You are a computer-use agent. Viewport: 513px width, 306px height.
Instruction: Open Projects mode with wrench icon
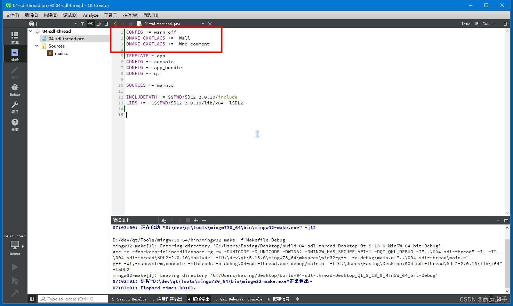(x=15, y=107)
